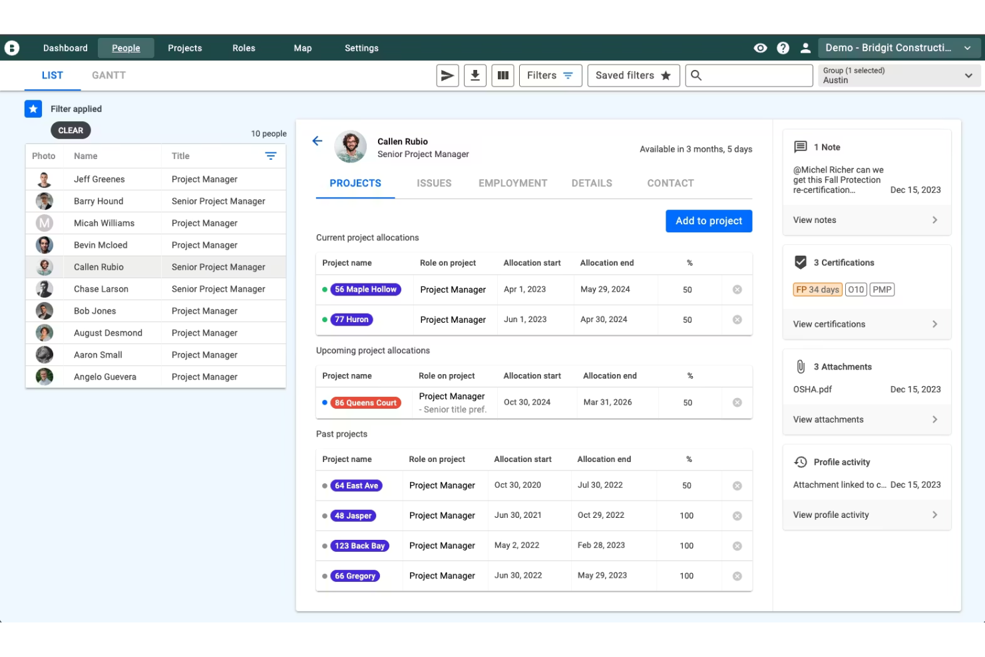Open the Map menu item
This screenshot has width=985, height=657.
[x=303, y=47]
